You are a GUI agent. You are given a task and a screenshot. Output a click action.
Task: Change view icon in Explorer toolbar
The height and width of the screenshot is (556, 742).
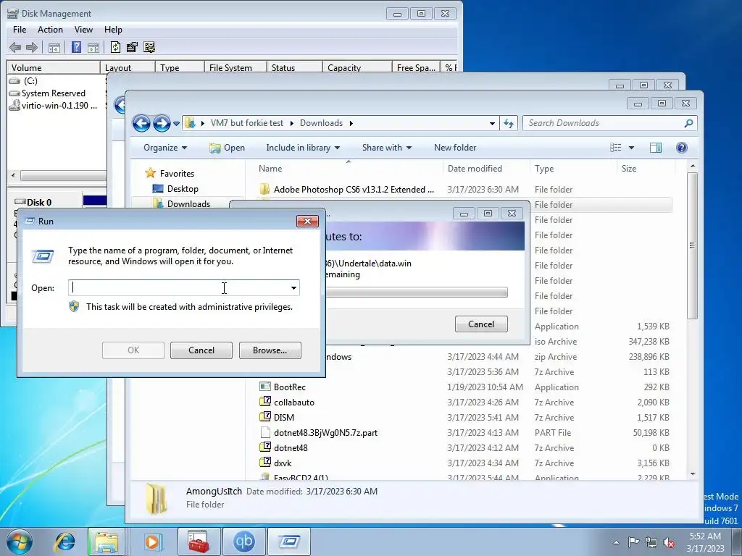[616, 148]
